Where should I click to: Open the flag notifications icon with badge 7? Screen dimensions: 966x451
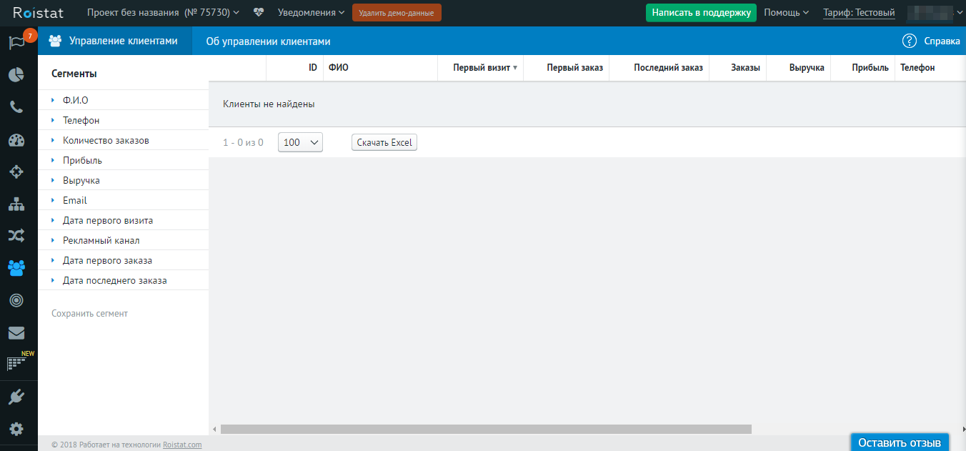point(18,42)
